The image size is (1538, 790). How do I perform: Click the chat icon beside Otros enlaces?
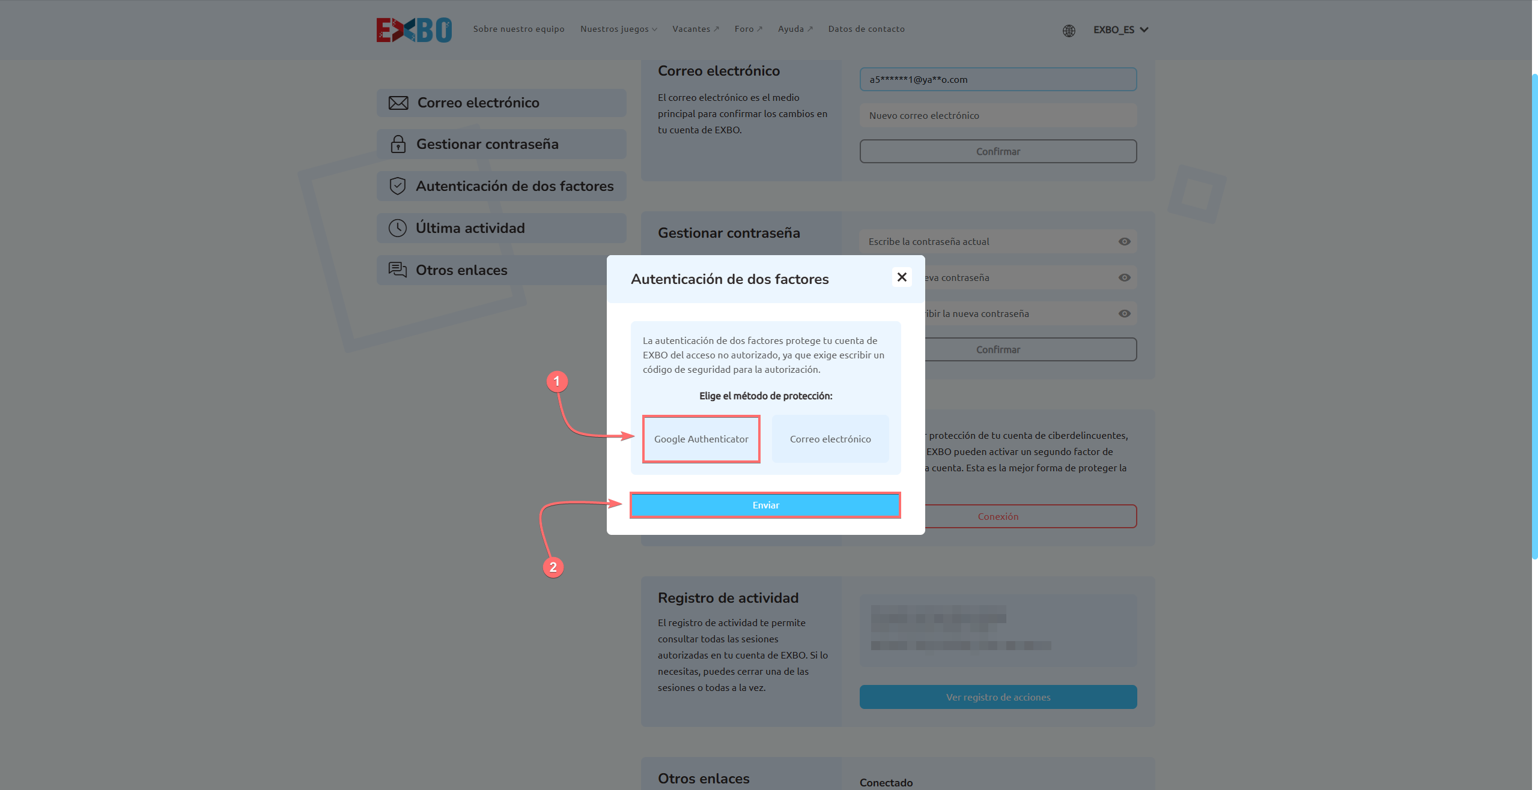coord(397,270)
